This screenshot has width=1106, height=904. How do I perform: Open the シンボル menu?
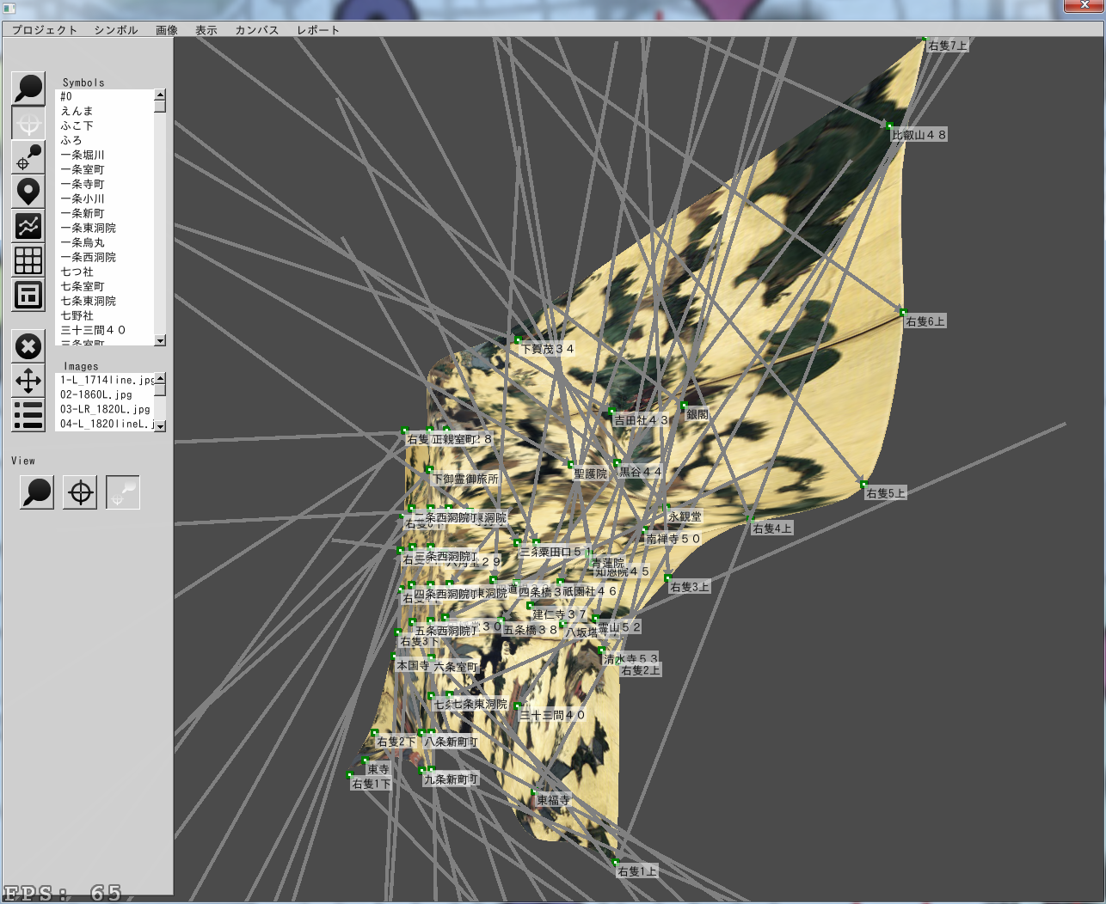(116, 30)
